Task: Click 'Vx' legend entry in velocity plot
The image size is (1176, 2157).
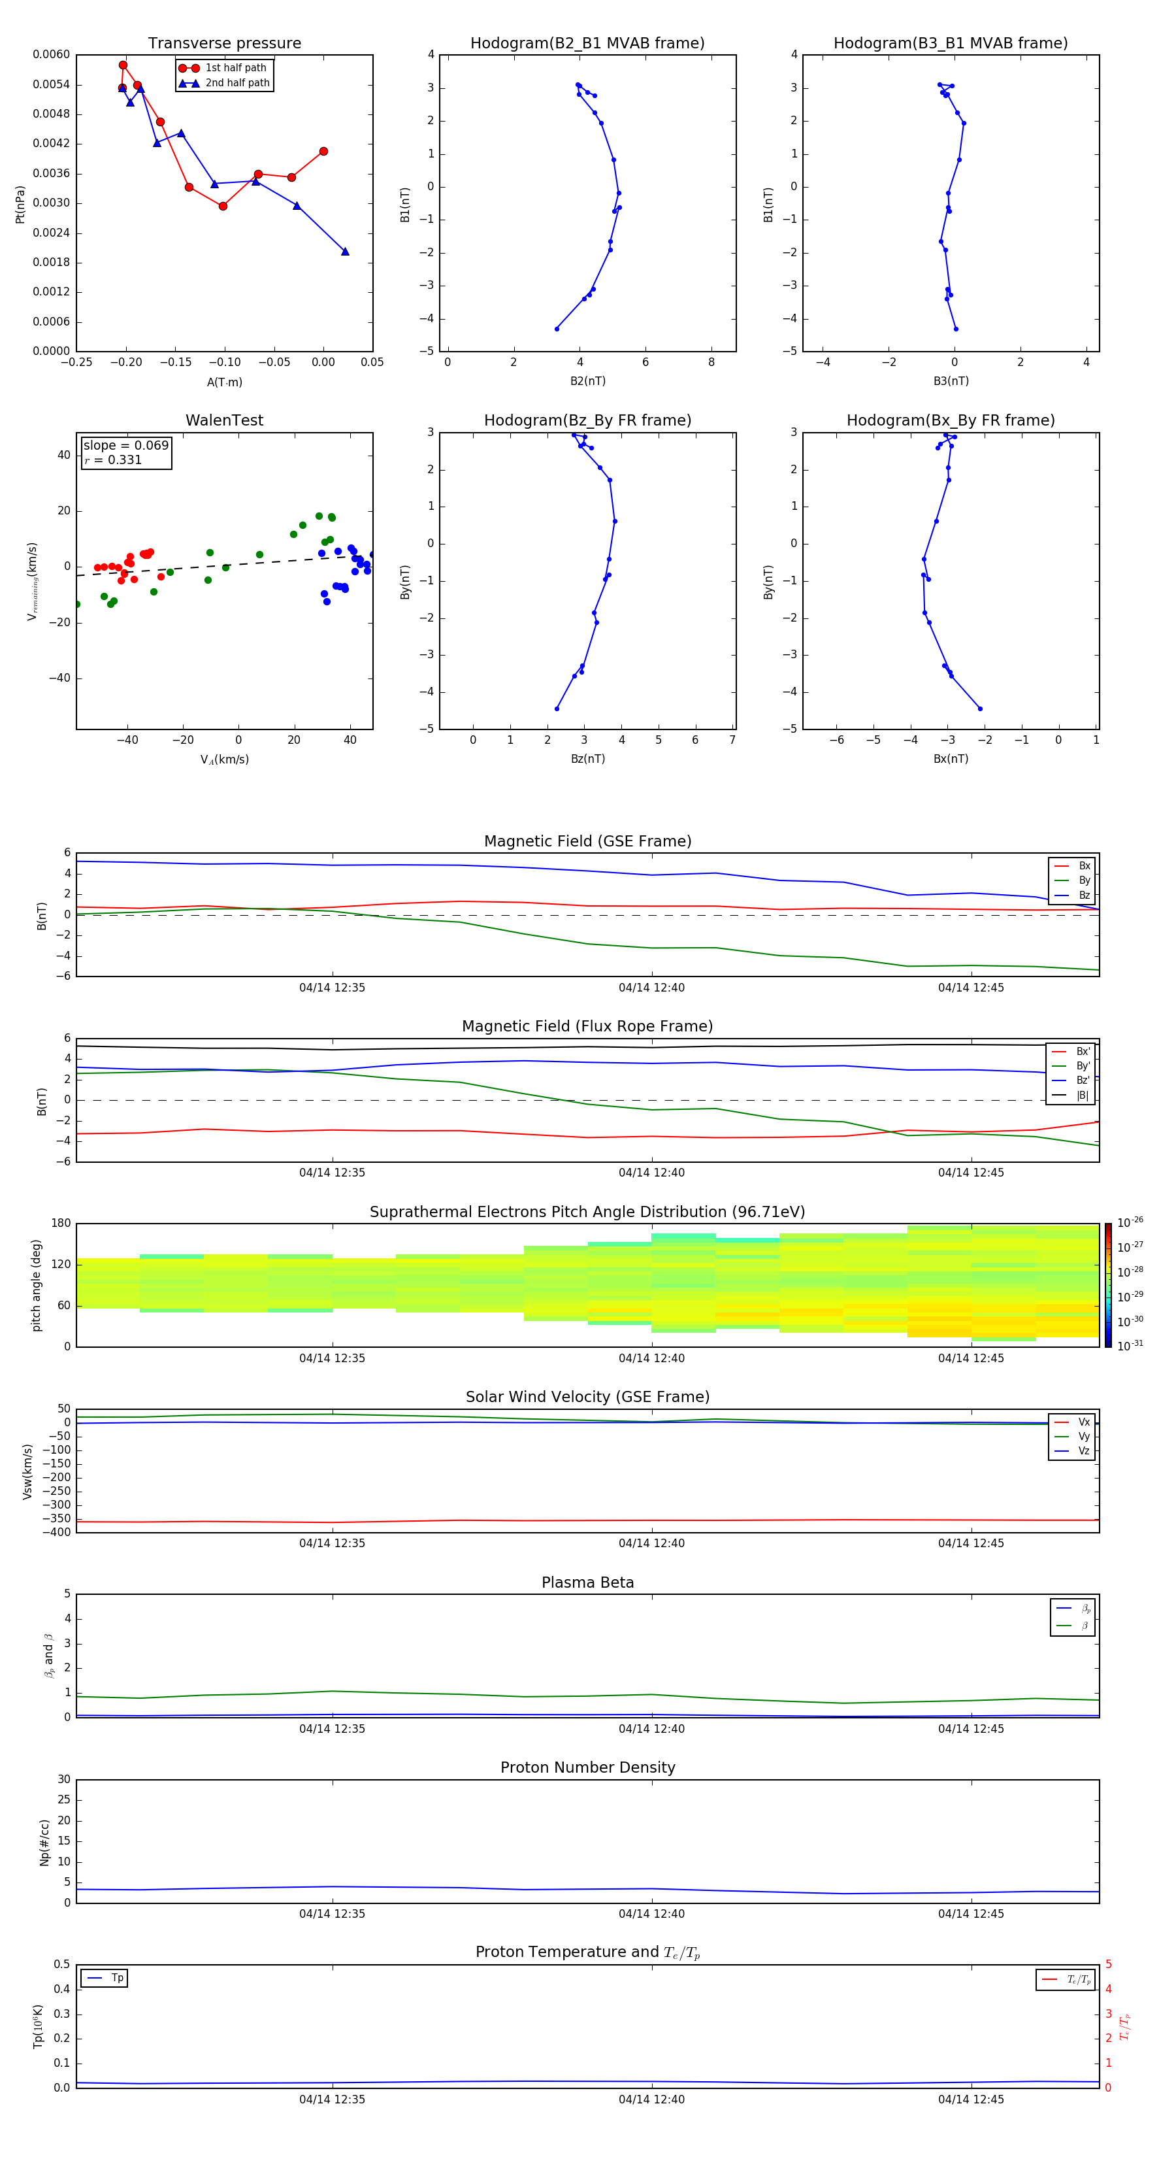Action: point(1072,1422)
